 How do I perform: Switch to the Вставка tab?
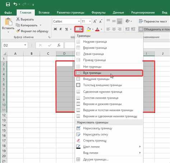[44, 13]
